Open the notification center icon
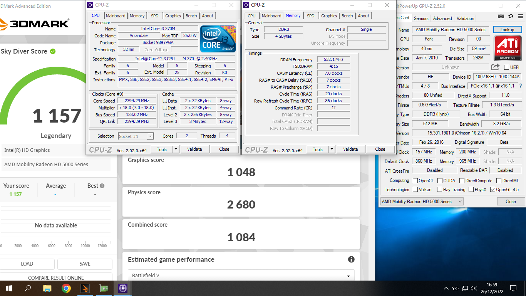This screenshot has width=526, height=296. (x=513, y=288)
